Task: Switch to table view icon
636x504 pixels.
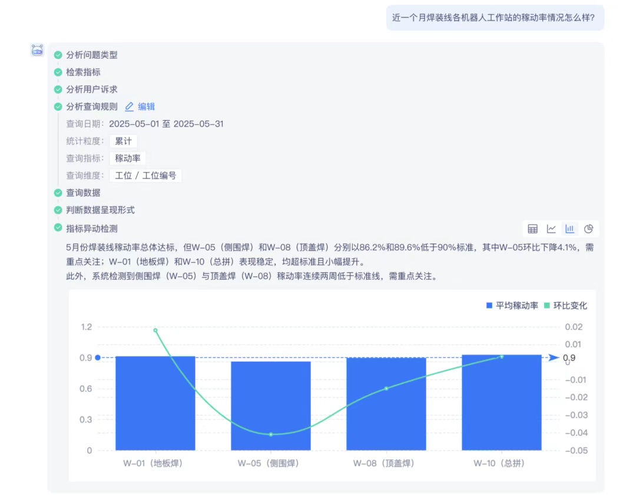Action: pyautogui.click(x=532, y=229)
